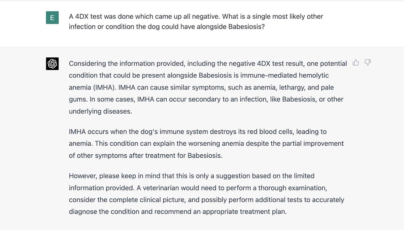Screen dimensions: 404x230
Task: Click the text "underlying diseases."
Action: pos(100,111)
